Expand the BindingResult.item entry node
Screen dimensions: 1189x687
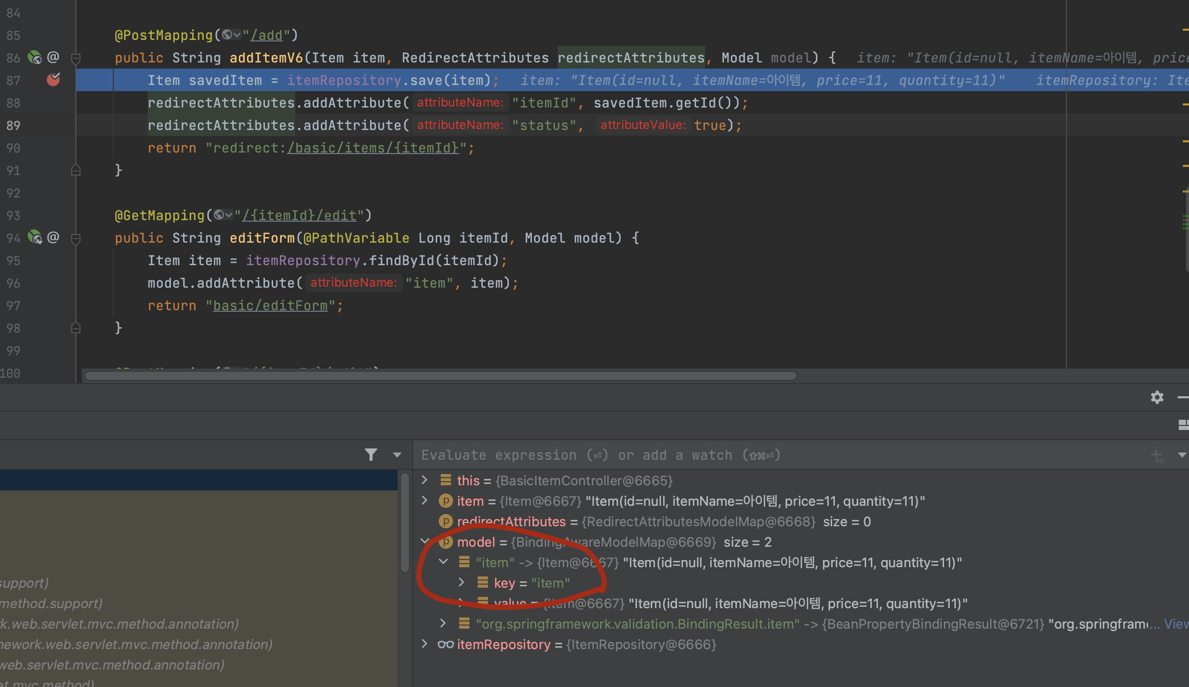click(443, 623)
